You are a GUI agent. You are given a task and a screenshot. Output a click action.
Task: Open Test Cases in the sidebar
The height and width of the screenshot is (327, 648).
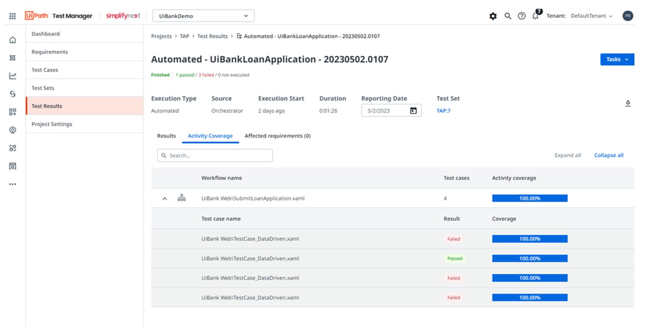coord(85,70)
